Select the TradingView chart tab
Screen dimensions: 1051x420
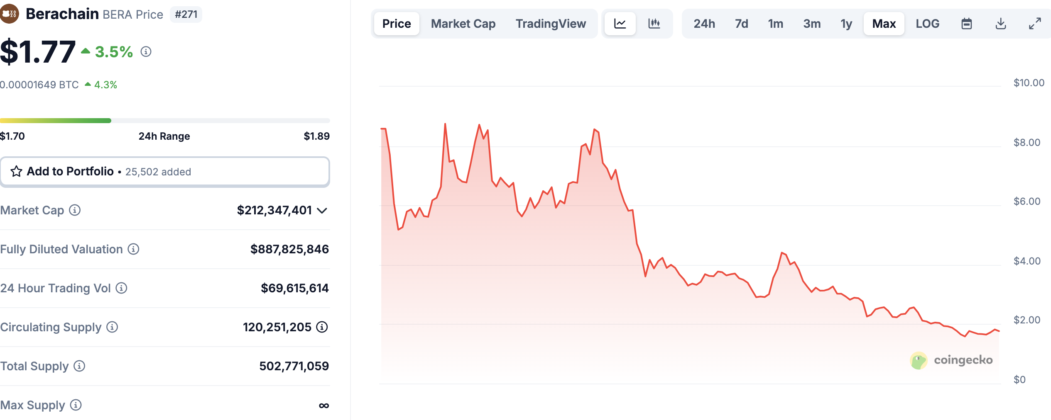coord(551,24)
